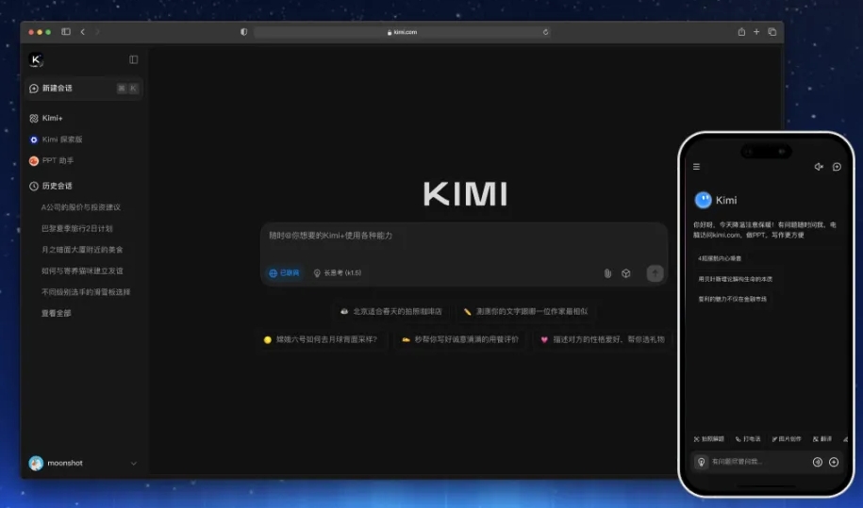Click the Kimi logo in sidebar
The height and width of the screenshot is (508, 863).
click(36, 59)
